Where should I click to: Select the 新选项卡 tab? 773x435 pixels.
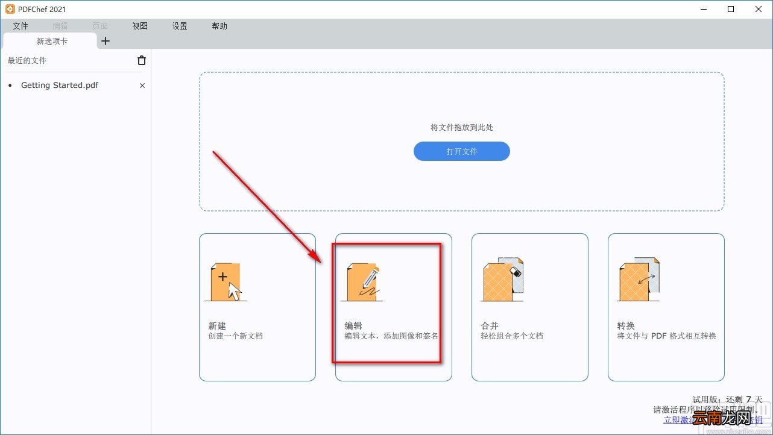51,41
